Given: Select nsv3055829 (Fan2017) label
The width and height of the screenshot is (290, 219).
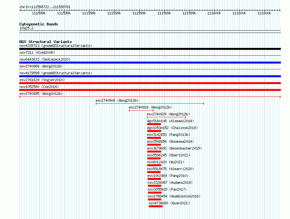Looking at the screenshot, I should tap(167, 189).
